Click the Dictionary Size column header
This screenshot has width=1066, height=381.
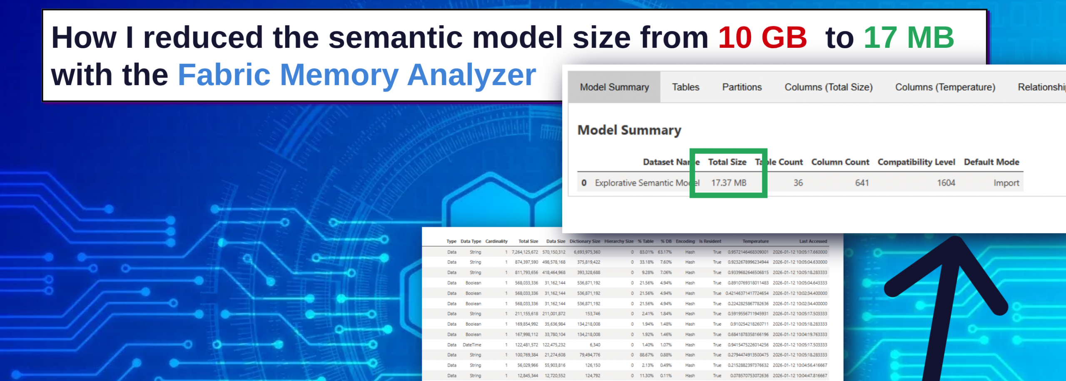click(585, 241)
